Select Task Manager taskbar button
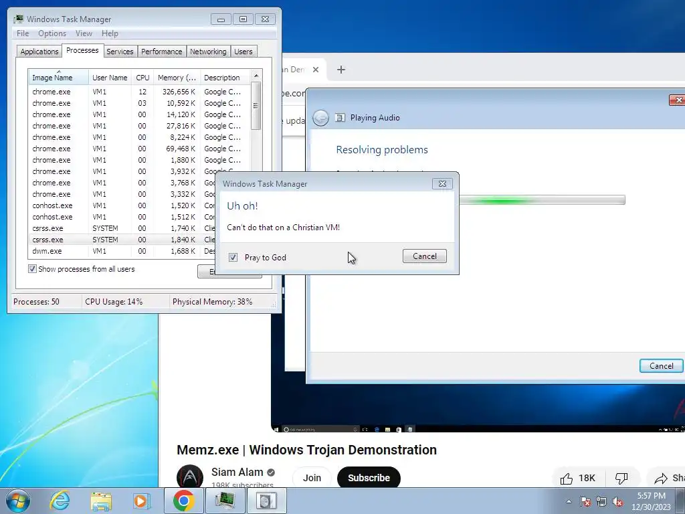The height and width of the screenshot is (514, 685). coord(225,501)
